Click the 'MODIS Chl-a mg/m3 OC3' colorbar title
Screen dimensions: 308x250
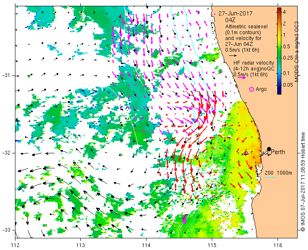click(296, 52)
